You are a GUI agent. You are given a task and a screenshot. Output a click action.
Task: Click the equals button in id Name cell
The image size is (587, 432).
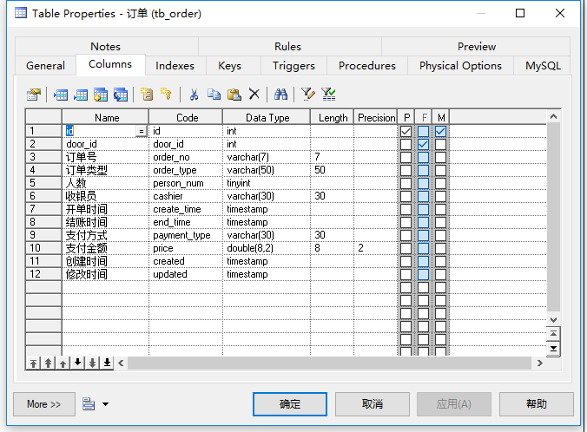pos(142,131)
